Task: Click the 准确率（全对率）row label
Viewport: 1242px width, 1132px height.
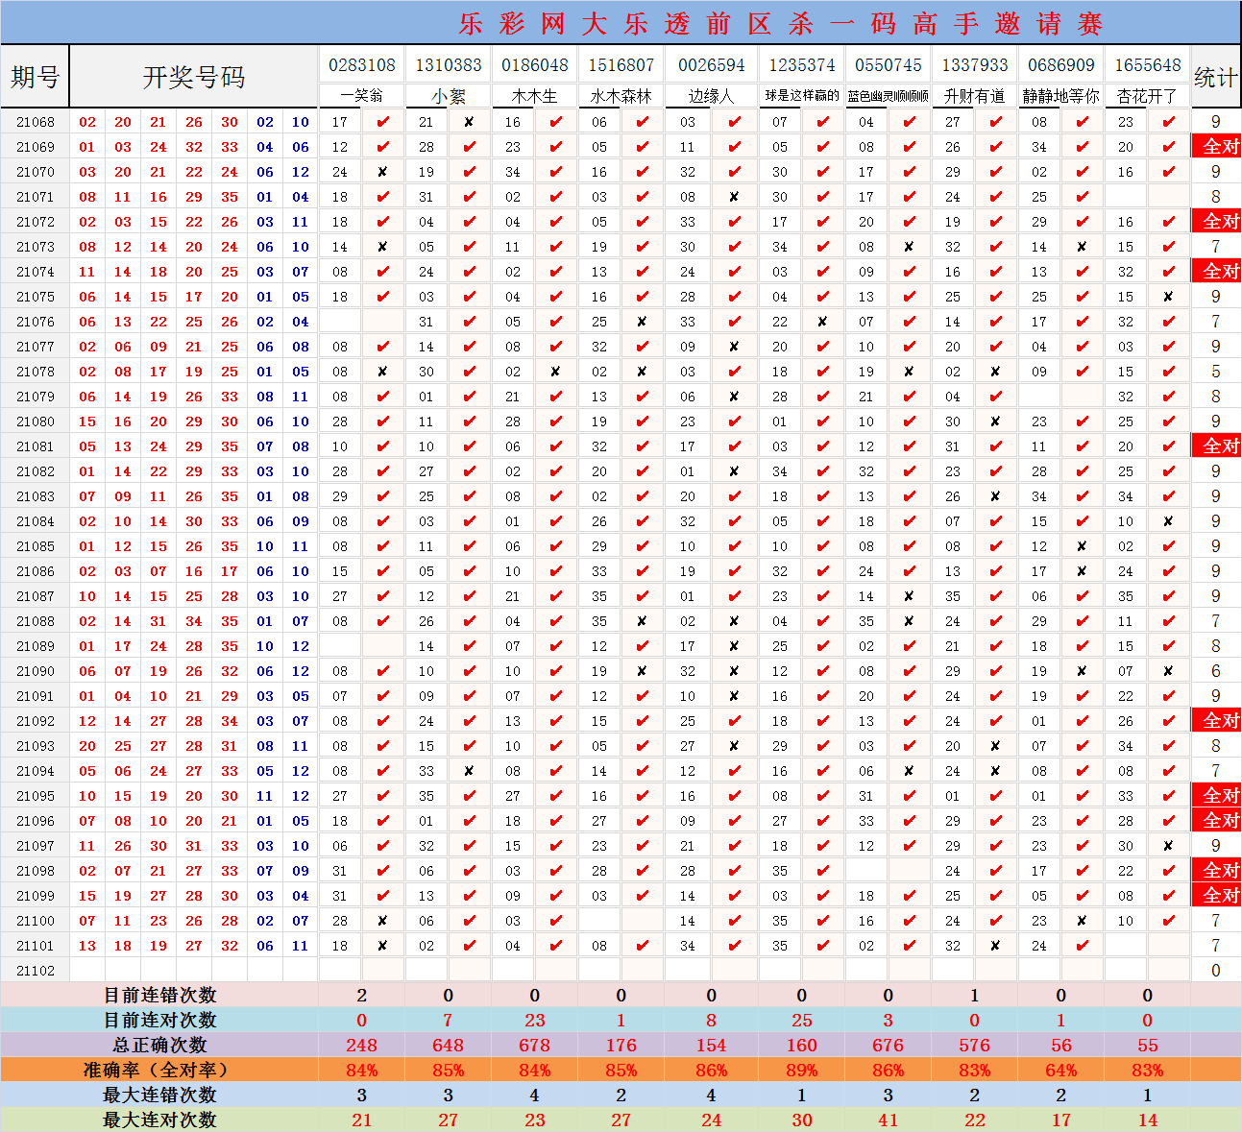Action: point(159,1071)
